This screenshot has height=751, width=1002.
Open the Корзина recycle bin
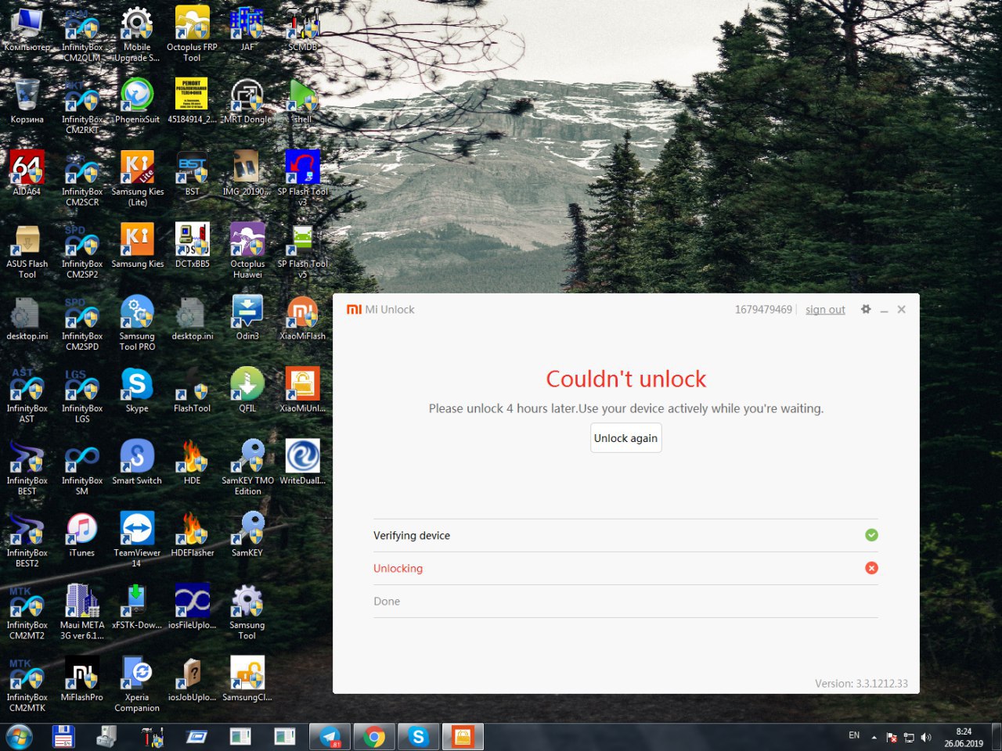(x=27, y=102)
